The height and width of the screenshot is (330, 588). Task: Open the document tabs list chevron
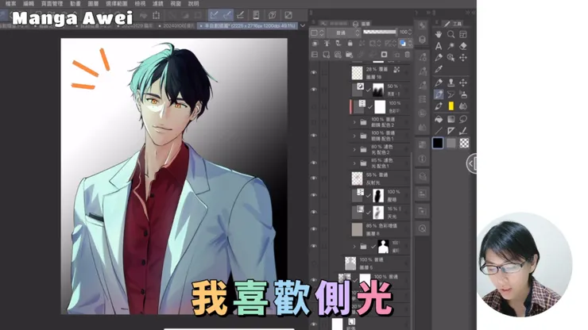coord(303,26)
